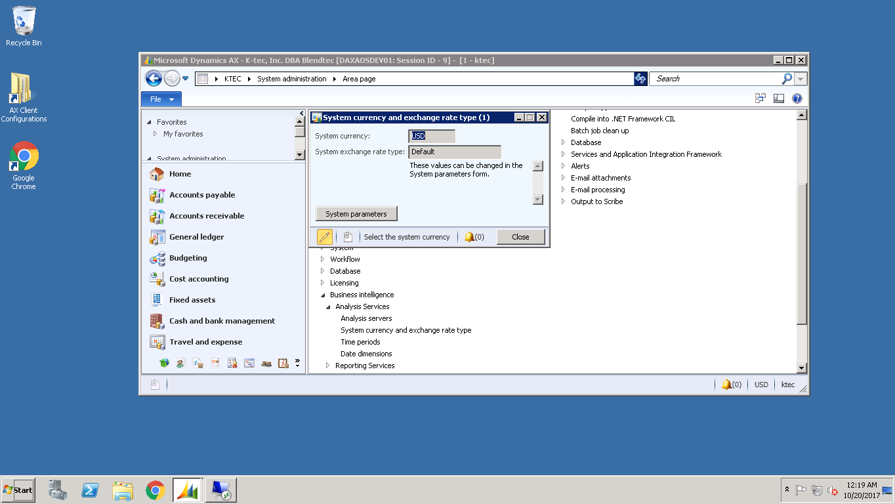Screen dimensions: 895x504
Task: Click the pencil edit icon in dialog
Action: point(324,237)
